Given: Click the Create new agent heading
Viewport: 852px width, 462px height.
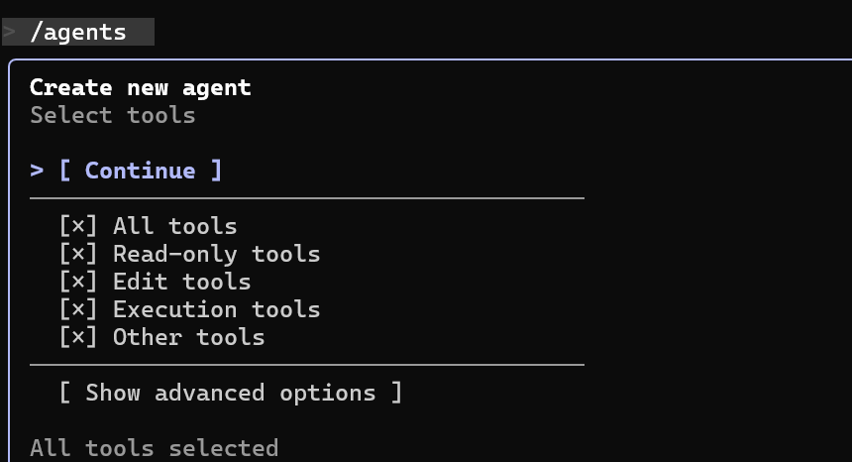Looking at the screenshot, I should (x=140, y=87).
